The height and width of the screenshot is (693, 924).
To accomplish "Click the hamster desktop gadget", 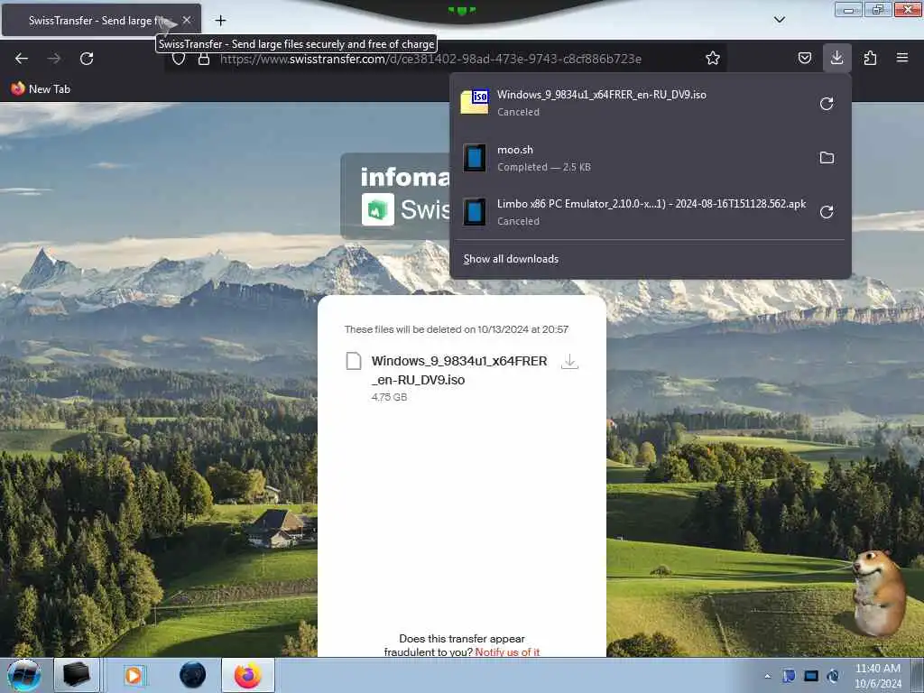I will pyautogui.click(x=879, y=594).
